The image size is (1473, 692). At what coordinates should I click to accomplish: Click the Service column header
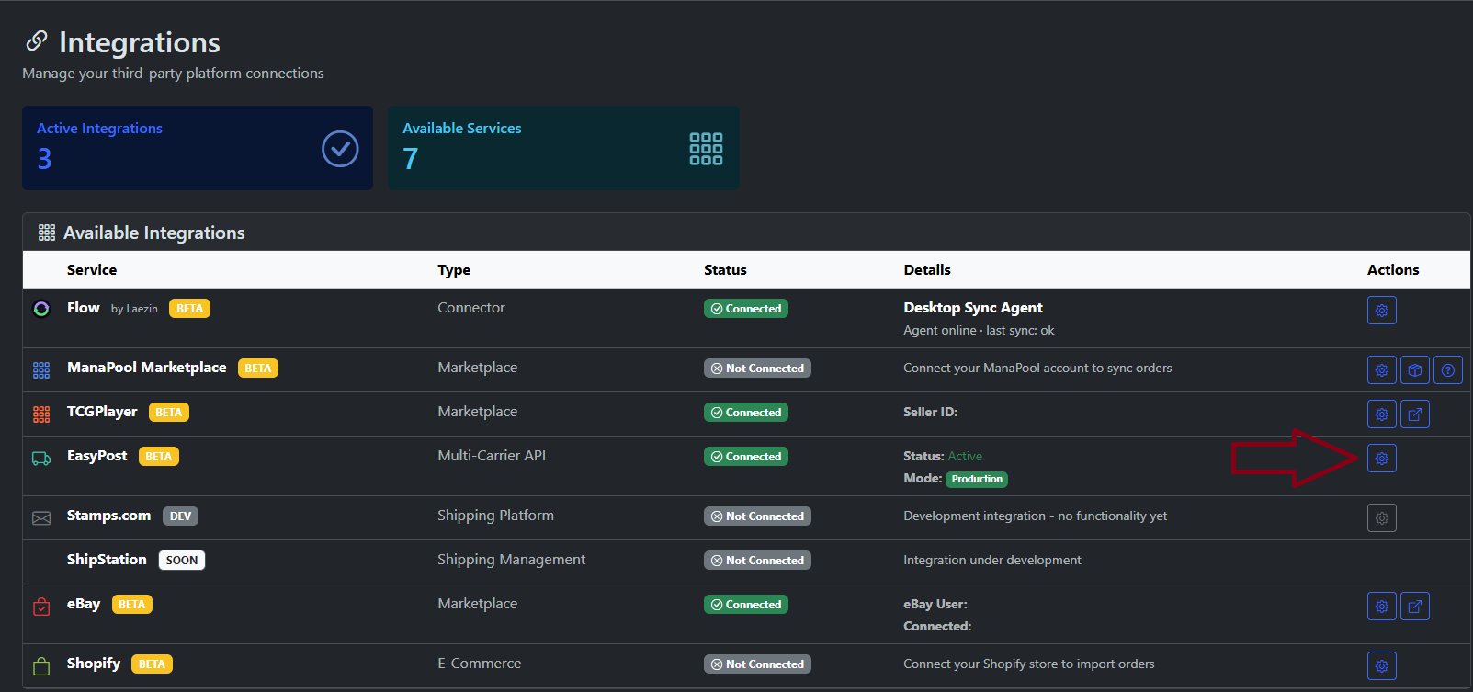[x=92, y=270]
